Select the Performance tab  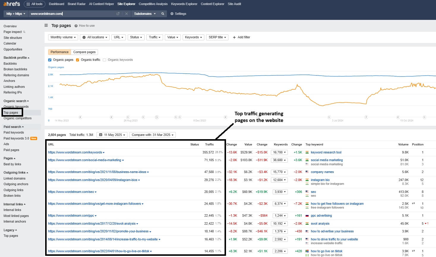tap(59, 52)
